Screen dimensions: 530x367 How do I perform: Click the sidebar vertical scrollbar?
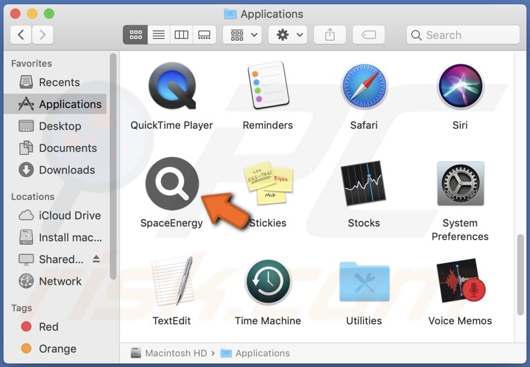[x=113, y=166]
